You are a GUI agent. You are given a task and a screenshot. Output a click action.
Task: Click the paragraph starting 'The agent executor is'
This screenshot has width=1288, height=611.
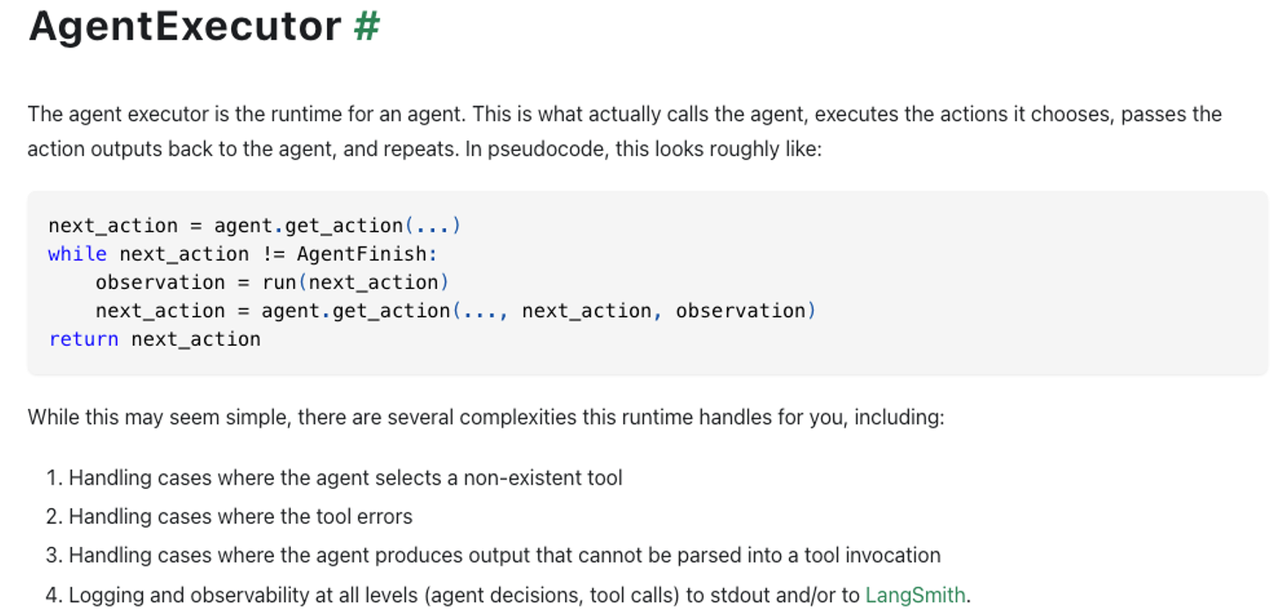(x=625, y=132)
